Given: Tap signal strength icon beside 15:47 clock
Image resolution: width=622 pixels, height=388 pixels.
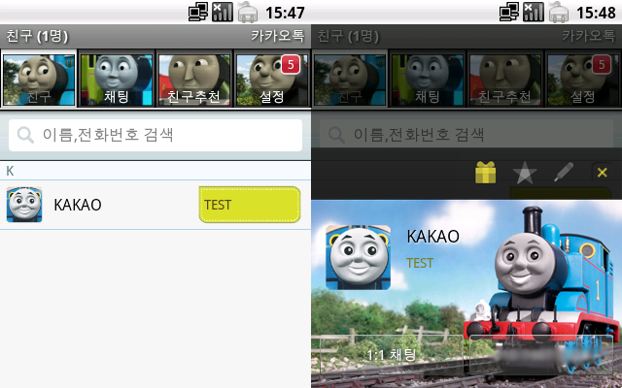Looking at the screenshot, I should point(223,12).
